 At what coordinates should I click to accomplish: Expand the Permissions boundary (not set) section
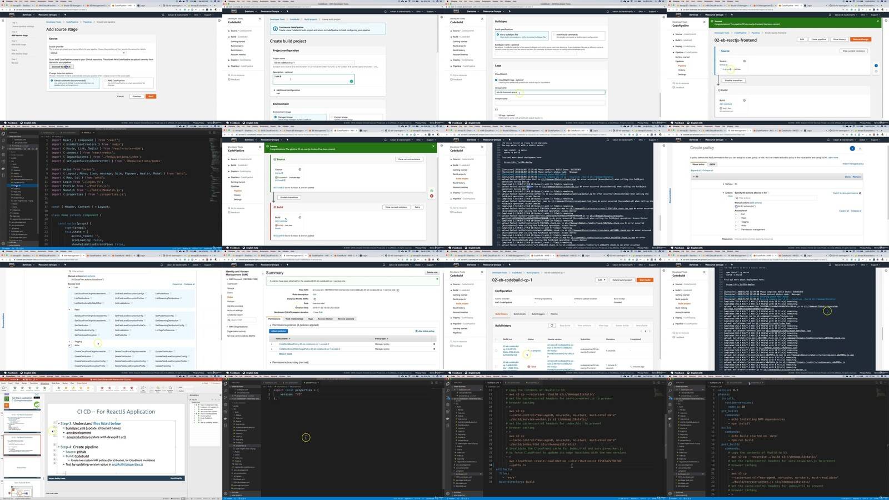tap(289, 362)
